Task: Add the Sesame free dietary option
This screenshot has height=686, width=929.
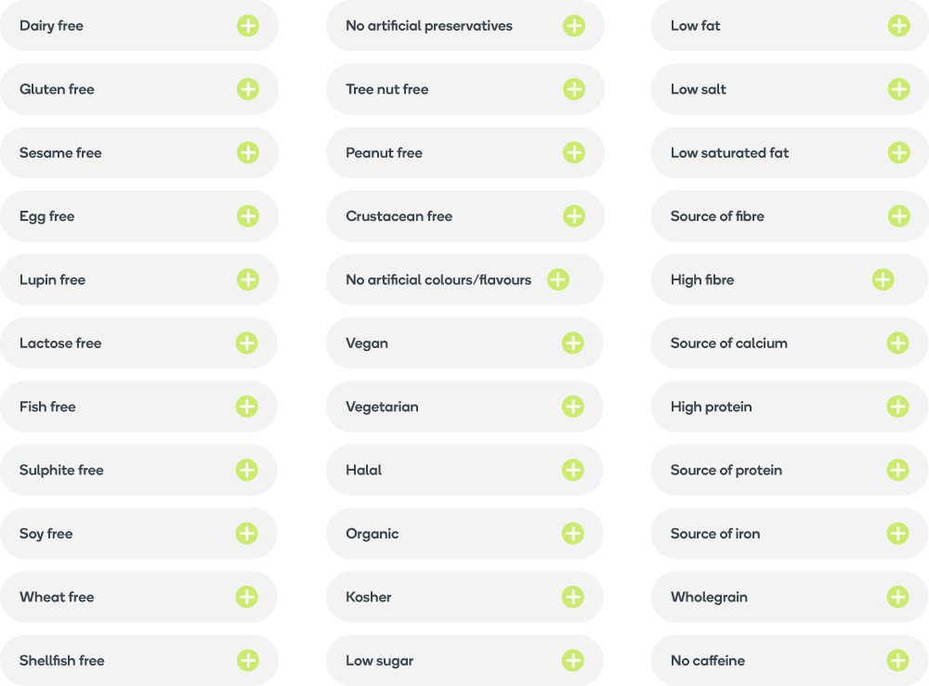Action: coord(247,152)
